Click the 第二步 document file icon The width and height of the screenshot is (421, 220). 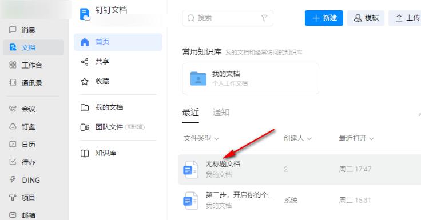pos(190,201)
